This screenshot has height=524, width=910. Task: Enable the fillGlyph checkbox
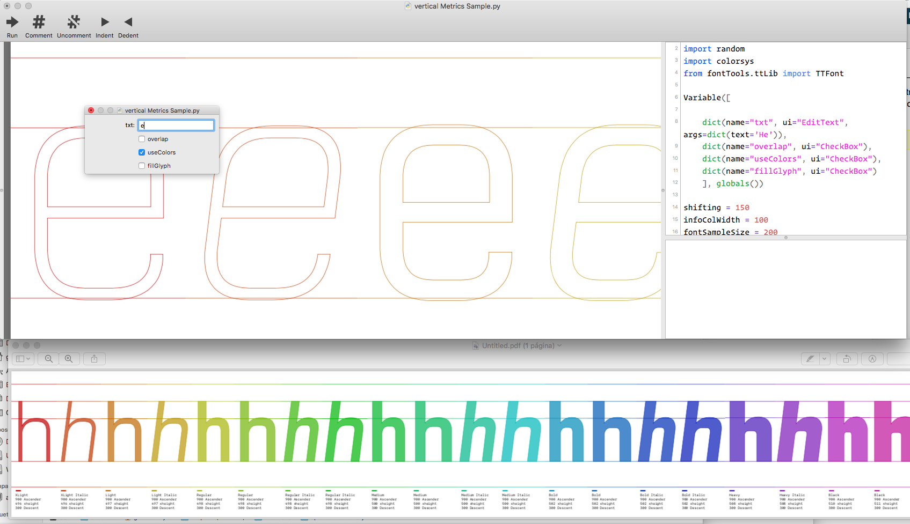tap(142, 166)
